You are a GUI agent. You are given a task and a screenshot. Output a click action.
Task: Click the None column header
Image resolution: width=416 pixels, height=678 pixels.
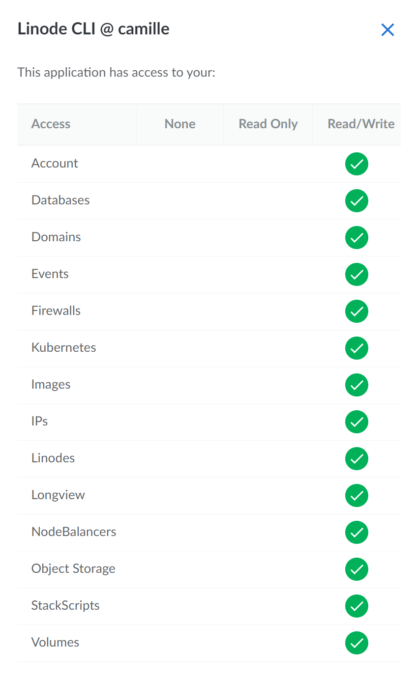click(x=180, y=124)
